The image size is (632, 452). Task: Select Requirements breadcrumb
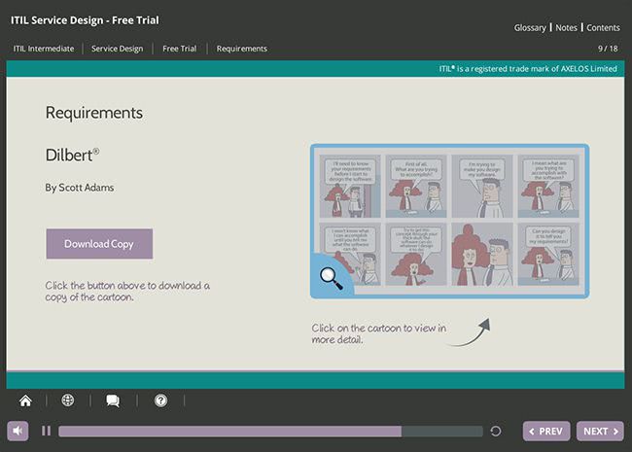pos(242,49)
